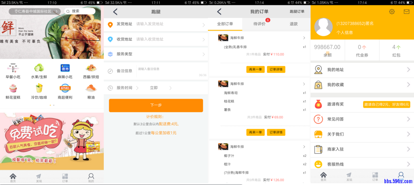Go back from the 跑腿 screen

click(115, 12)
